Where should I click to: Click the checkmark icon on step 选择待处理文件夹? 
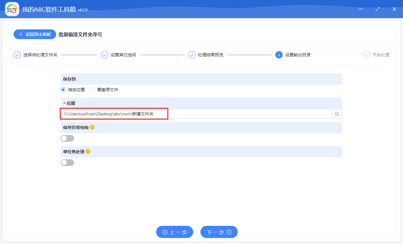point(17,55)
